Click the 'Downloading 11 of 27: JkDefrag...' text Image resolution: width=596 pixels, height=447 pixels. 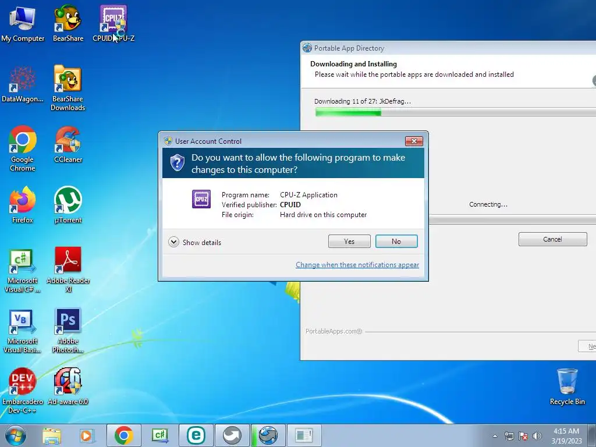pyautogui.click(x=363, y=101)
